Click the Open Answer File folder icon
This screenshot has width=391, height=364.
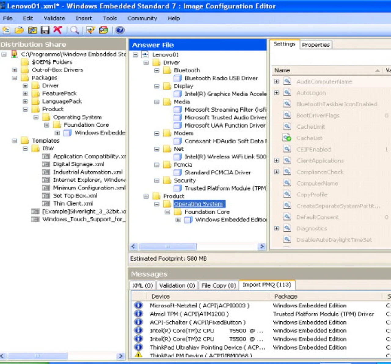click(x=19, y=30)
